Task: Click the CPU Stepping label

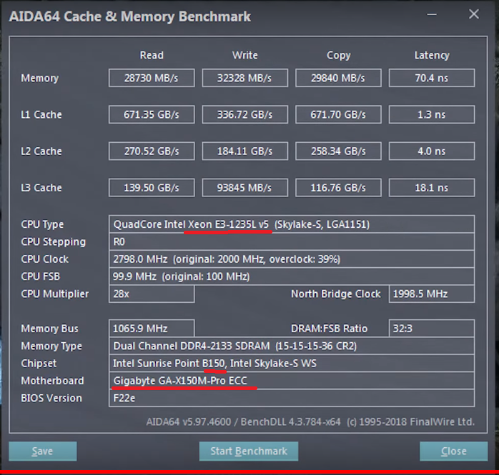Action: [53, 242]
